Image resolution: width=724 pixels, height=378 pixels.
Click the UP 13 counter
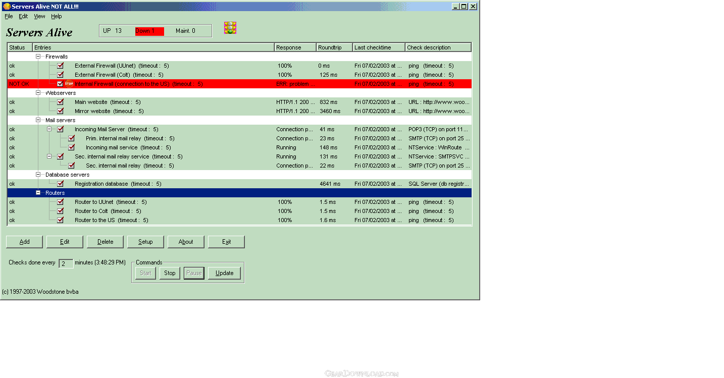coord(113,31)
